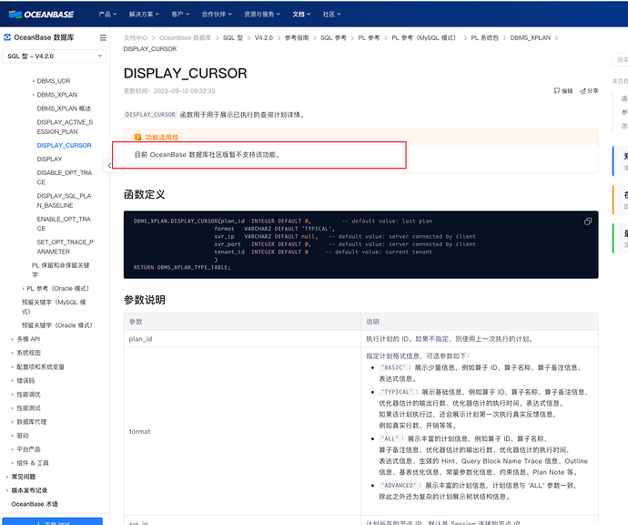
Task: Expand the 常见问题 section
Action: [21, 477]
